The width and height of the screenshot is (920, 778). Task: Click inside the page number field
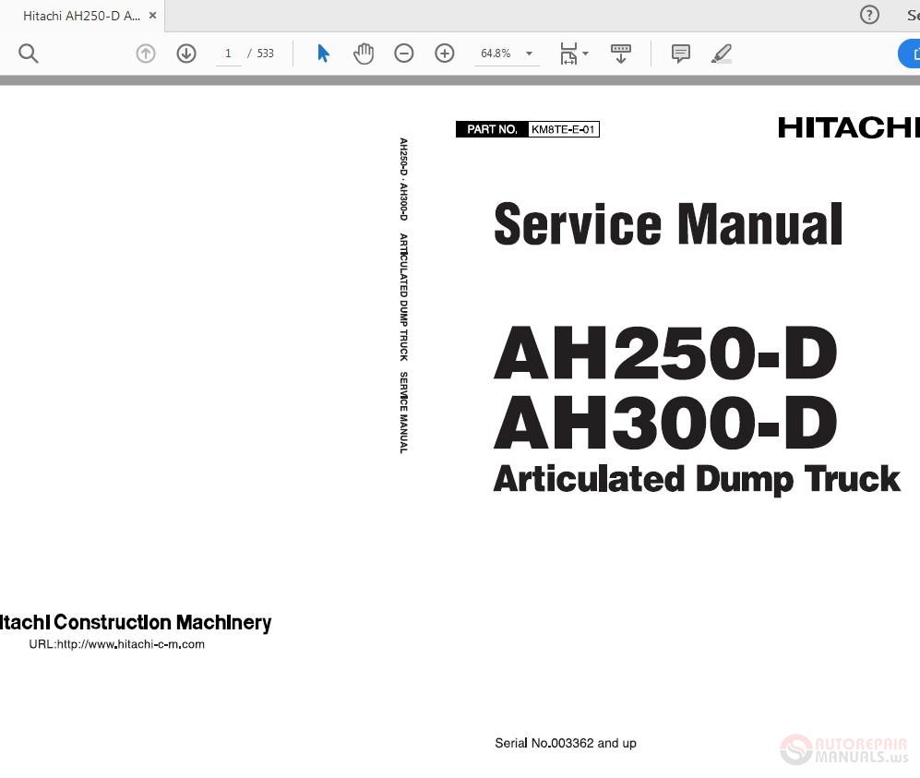click(x=227, y=53)
